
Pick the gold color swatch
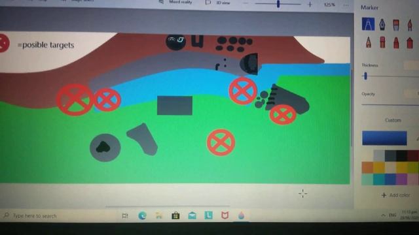click(x=378, y=167)
